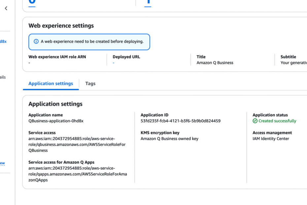Click the sidebar link ending in ew
307x205 pixels.
2,163
